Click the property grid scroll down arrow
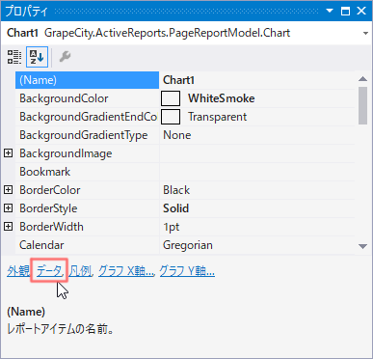The width and height of the screenshot is (373, 359). click(362, 246)
